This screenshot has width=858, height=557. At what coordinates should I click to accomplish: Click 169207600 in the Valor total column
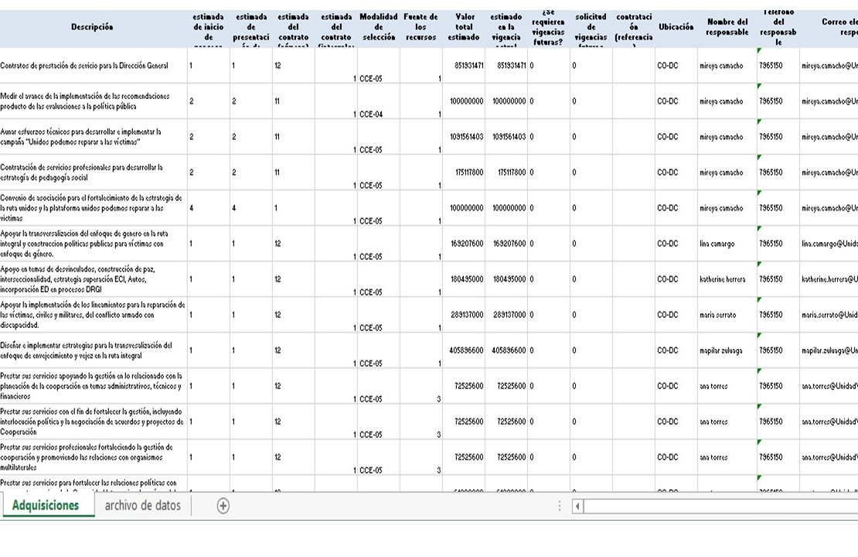pos(464,244)
